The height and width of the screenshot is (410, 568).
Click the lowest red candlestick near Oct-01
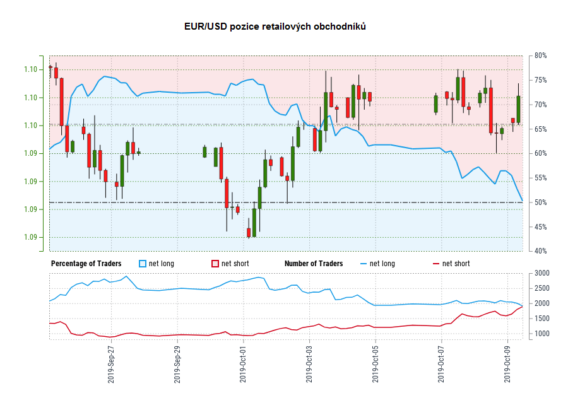pos(249,232)
